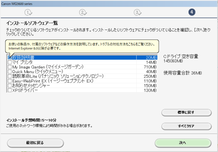Click the 40MB size value
The image size is (218, 152).
(x=151, y=72)
